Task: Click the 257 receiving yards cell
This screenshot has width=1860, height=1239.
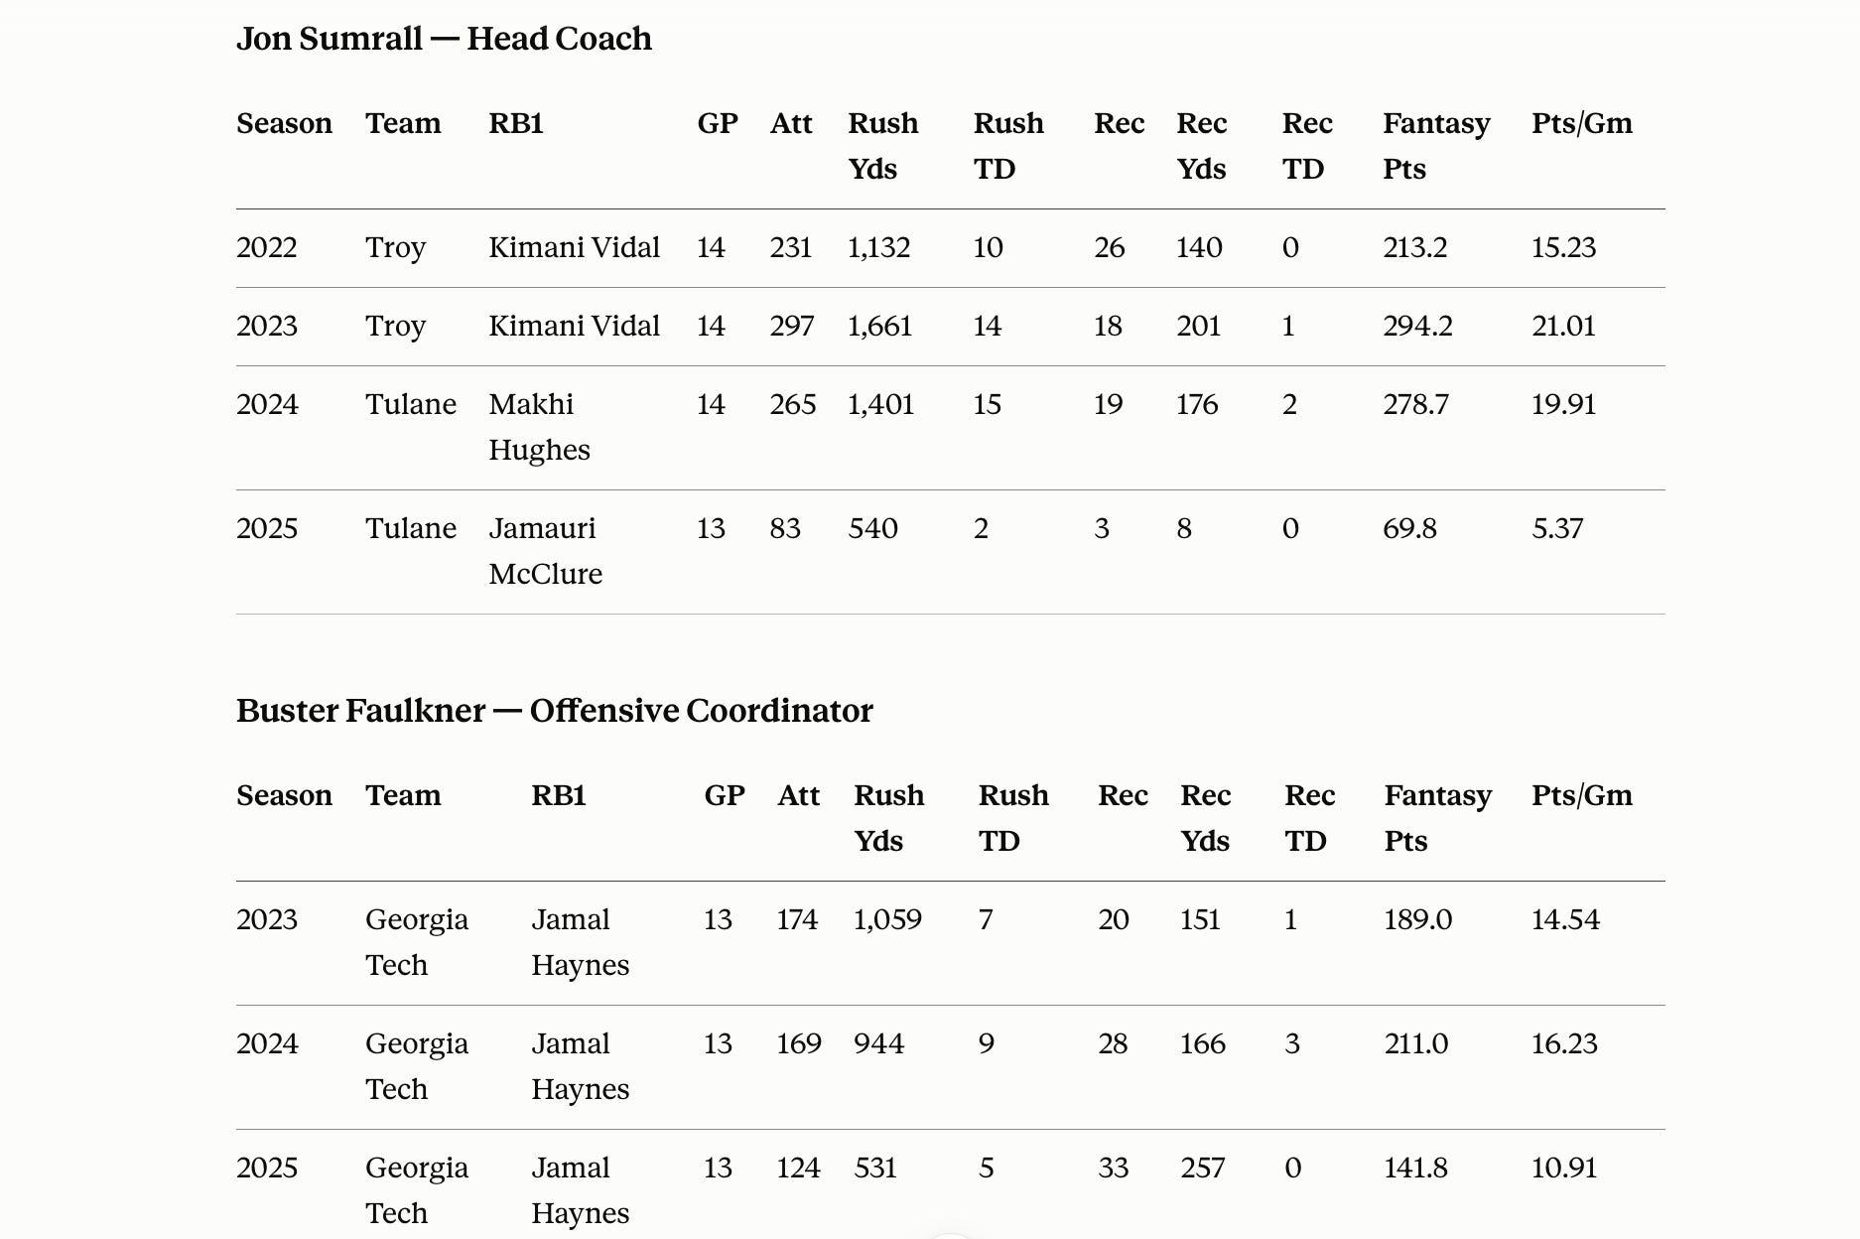Action: 1202,1168
